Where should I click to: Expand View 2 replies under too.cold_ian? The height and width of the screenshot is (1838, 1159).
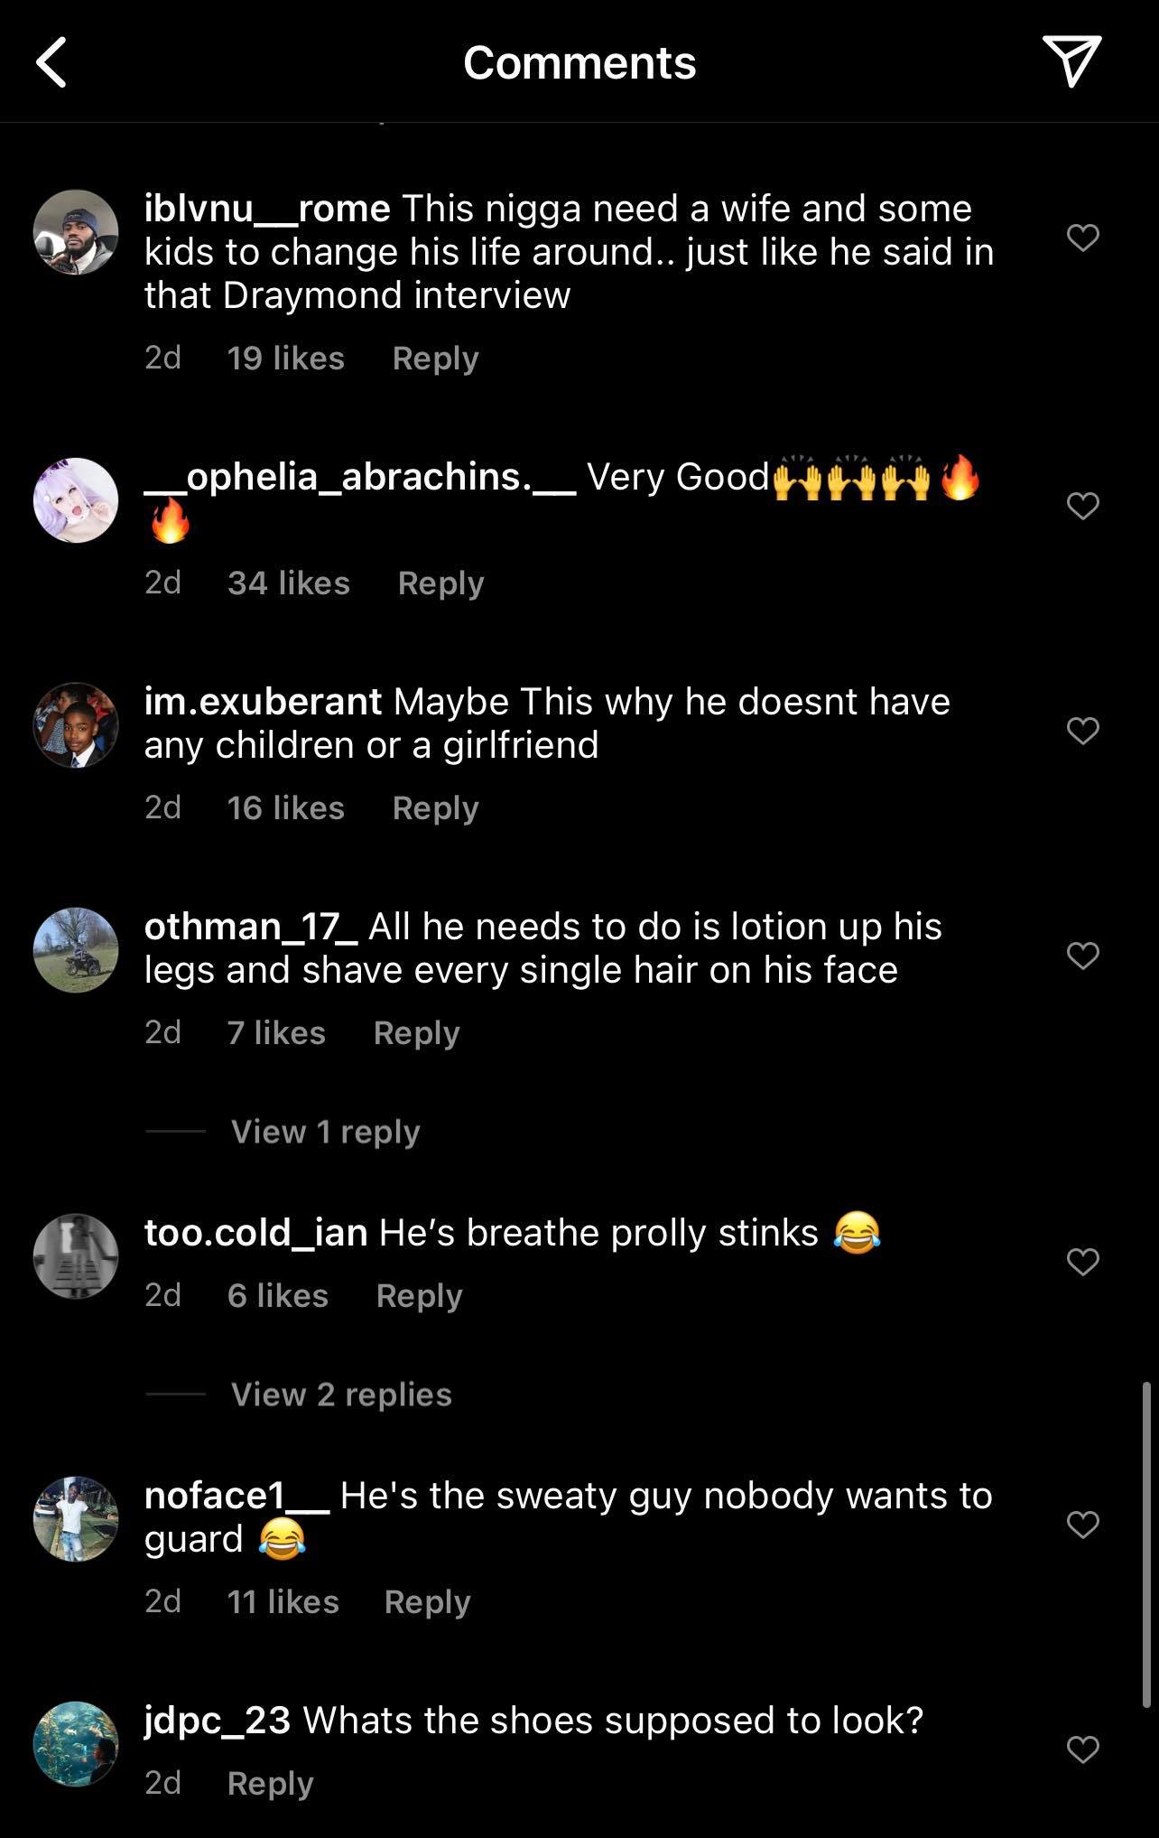pos(341,1395)
